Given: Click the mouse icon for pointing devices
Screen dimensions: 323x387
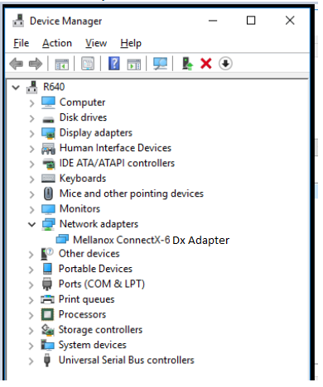Looking at the screenshot, I should pyautogui.click(x=49, y=193).
